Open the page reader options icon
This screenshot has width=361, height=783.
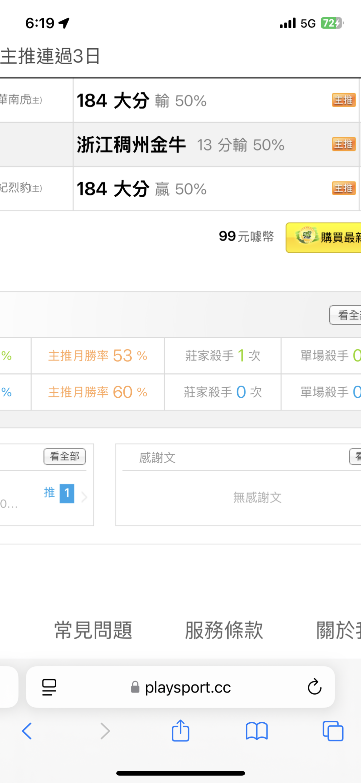49,687
